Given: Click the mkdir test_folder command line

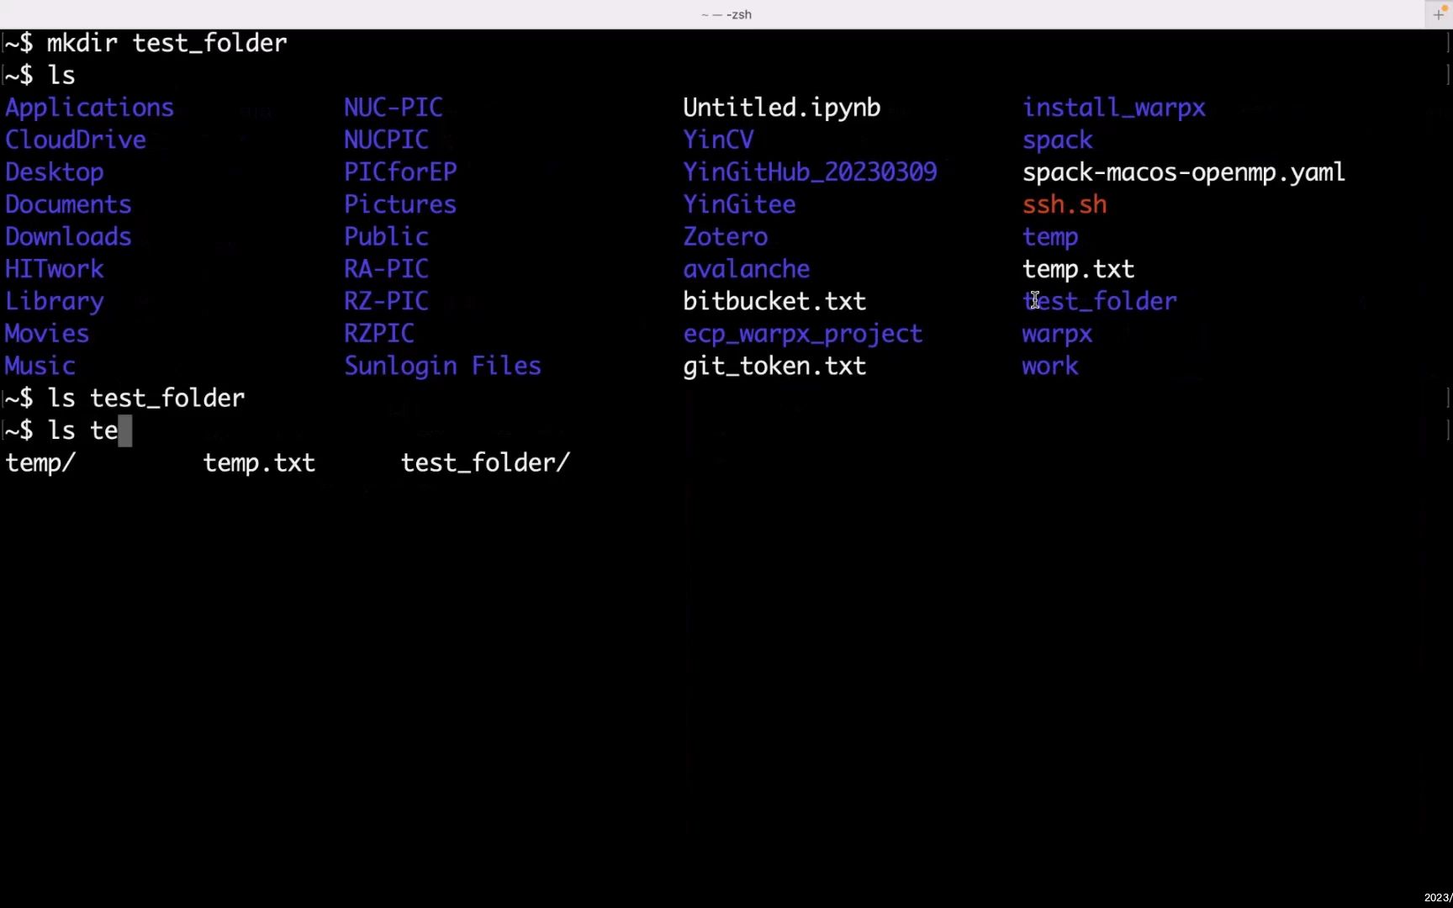Looking at the screenshot, I should click(x=145, y=43).
